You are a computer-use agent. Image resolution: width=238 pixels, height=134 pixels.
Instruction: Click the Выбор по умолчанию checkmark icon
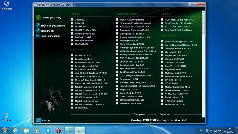38,25
